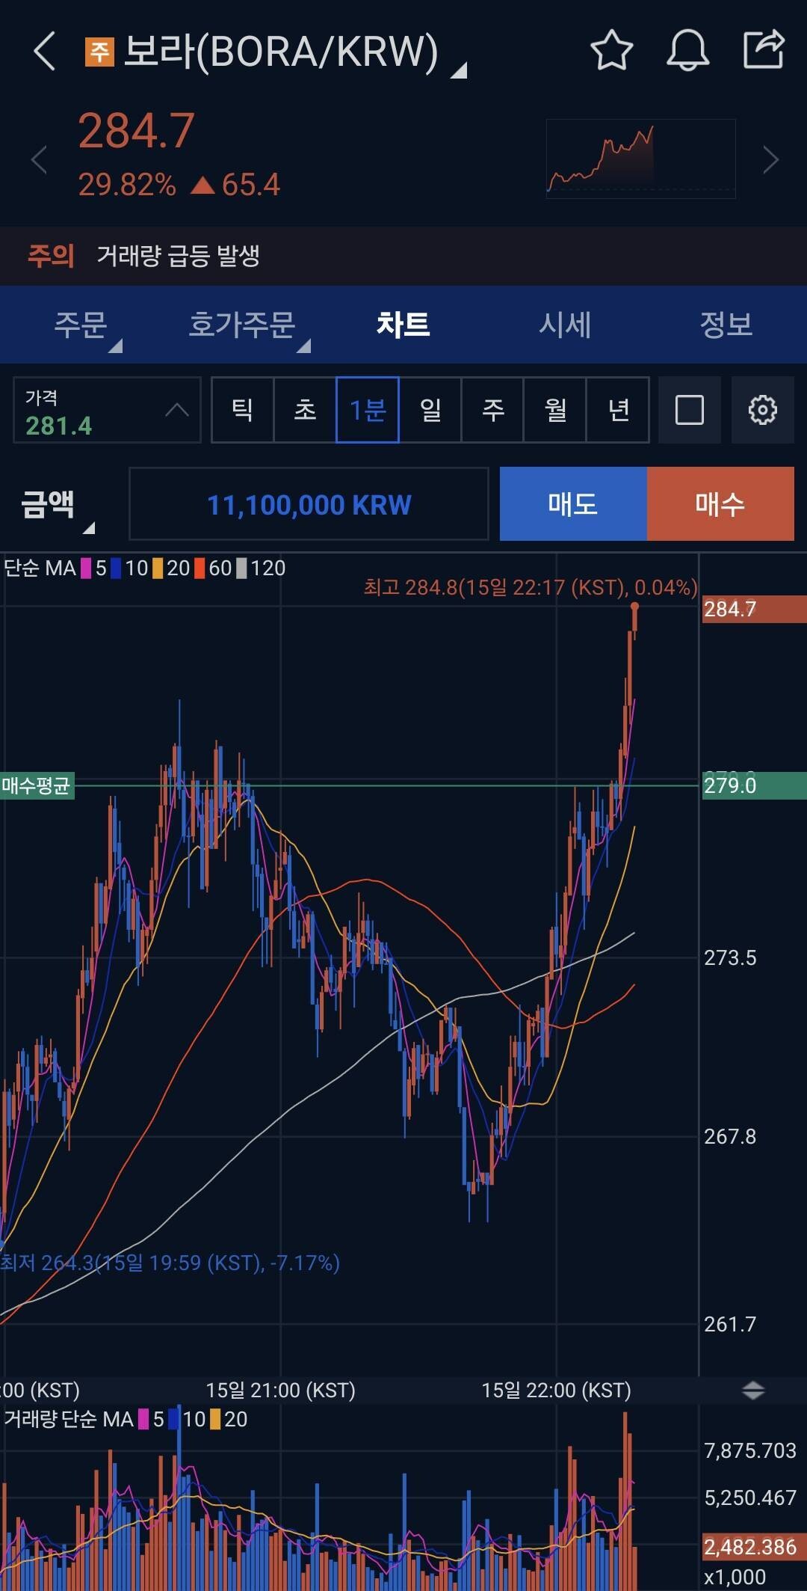Open the 금액 amount type dropdown
Image resolution: width=807 pixels, height=1591 pixels.
pos(57,506)
